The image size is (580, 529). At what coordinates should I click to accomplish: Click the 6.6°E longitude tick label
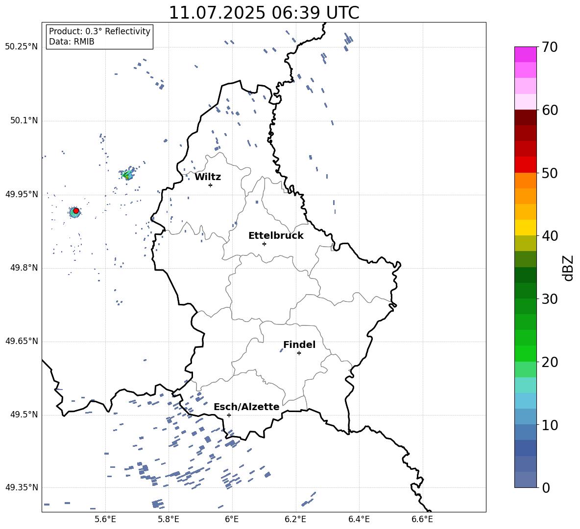422,519
